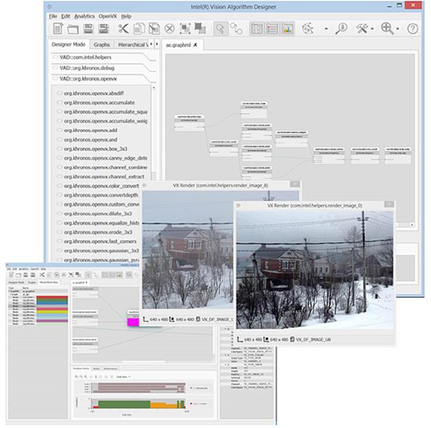Click the open folder toolbar icon
431x428 pixels.
point(73,29)
